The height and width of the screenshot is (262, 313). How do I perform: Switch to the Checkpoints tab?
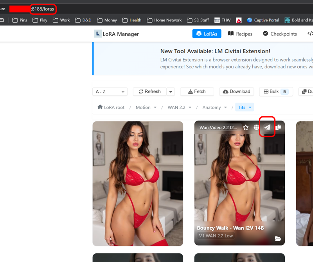coord(280,34)
